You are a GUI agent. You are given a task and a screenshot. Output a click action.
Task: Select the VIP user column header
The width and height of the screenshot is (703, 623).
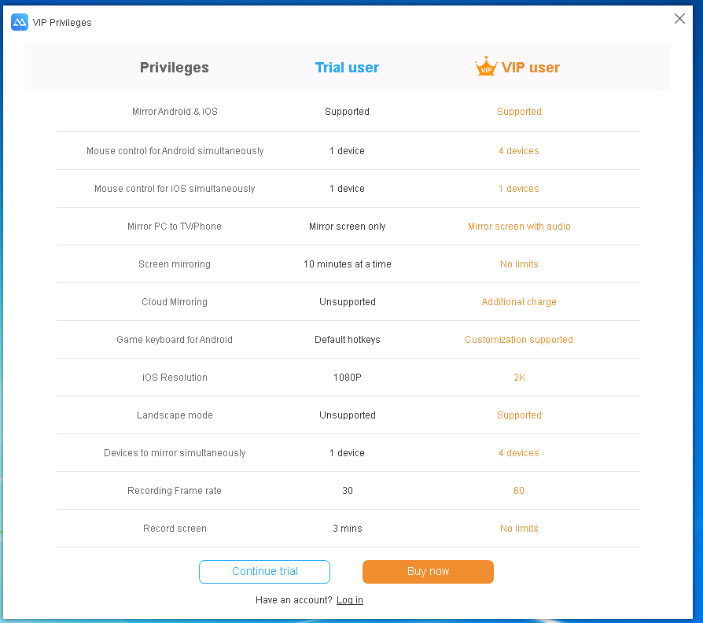coord(530,68)
